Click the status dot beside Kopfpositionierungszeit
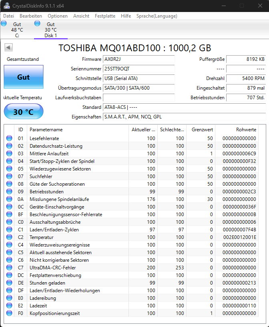 click(x=9, y=313)
